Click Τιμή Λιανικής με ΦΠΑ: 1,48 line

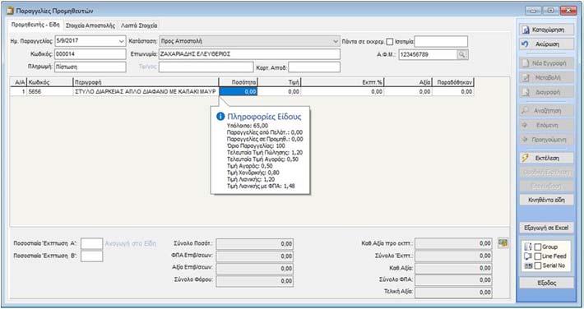click(261, 186)
